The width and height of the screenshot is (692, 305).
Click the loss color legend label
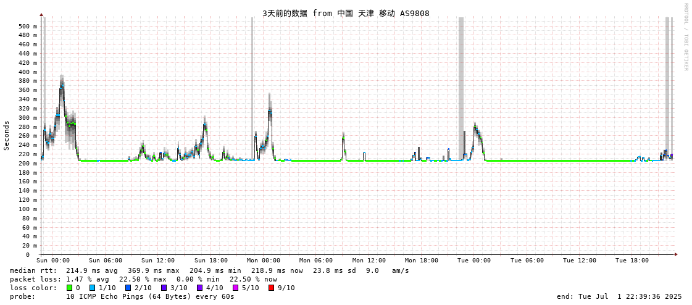coord(33,288)
